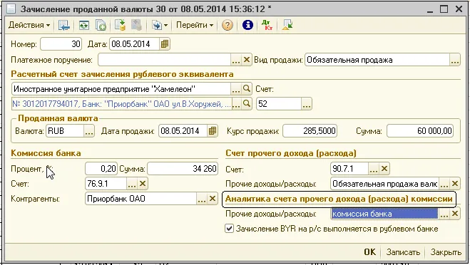Click the Записать button
The width and height of the screenshot is (470, 265).
pos(403,252)
